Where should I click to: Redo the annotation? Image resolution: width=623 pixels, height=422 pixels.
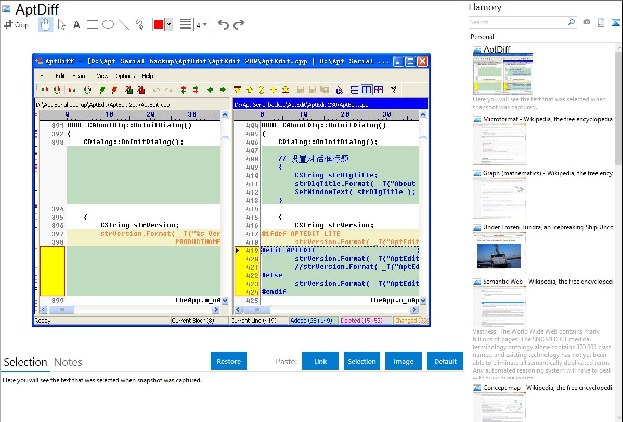pos(239,24)
